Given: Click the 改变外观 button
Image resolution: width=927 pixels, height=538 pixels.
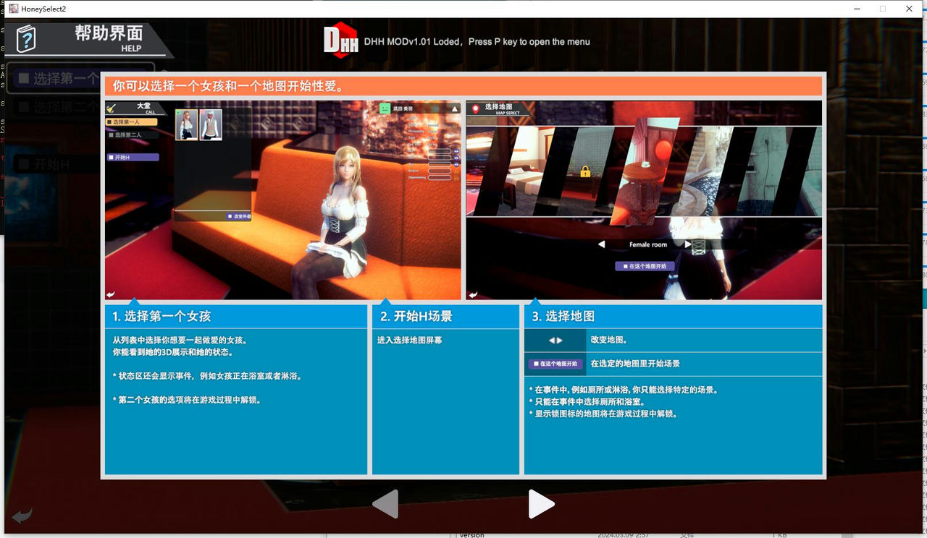Looking at the screenshot, I should (x=239, y=215).
